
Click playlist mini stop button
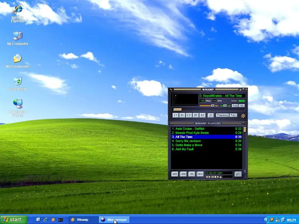215,177
